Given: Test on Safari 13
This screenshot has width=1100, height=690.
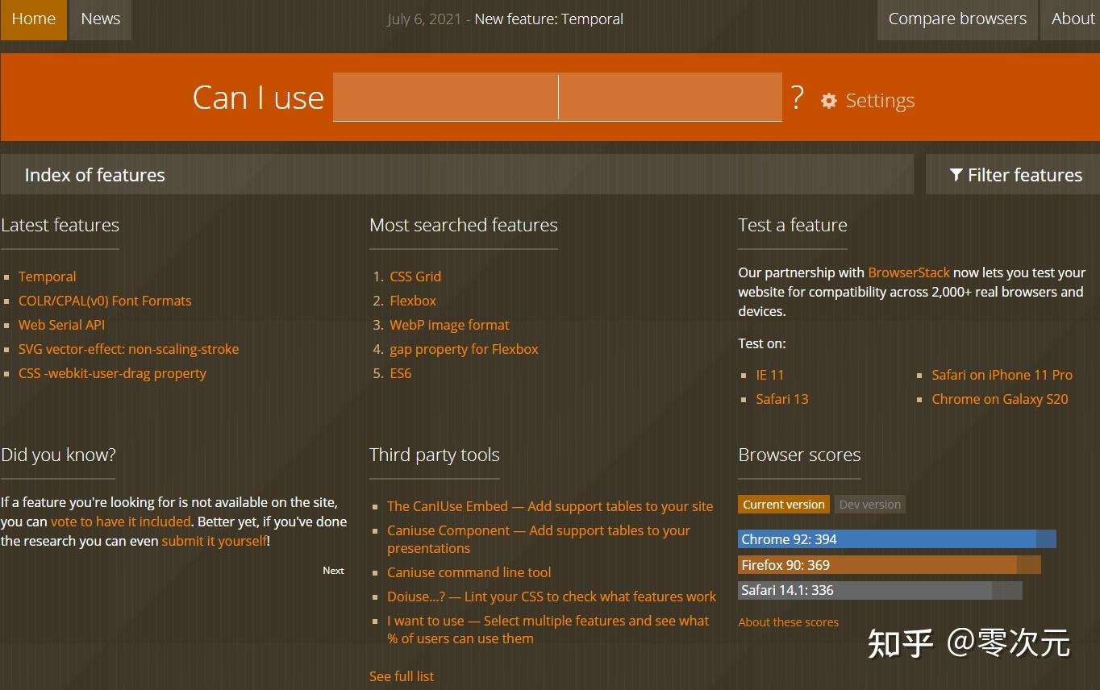Looking at the screenshot, I should (x=781, y=399).
